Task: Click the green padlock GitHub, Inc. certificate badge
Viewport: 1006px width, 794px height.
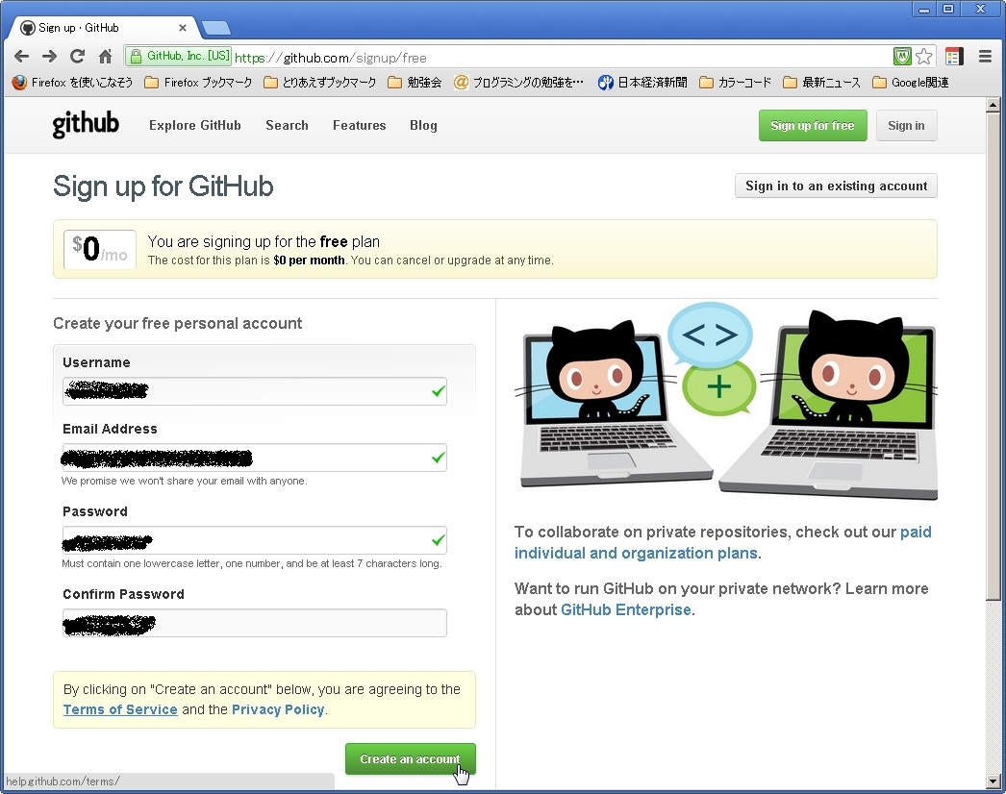Action: point(178,57)
